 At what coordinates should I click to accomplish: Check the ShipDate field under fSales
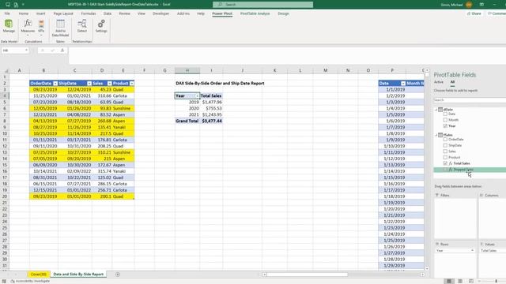point(445,145)
